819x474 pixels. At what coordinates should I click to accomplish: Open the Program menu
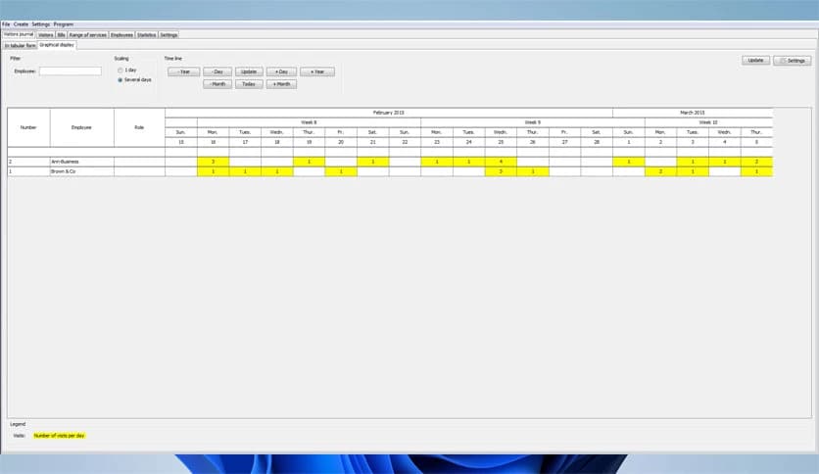click(64, 24)
